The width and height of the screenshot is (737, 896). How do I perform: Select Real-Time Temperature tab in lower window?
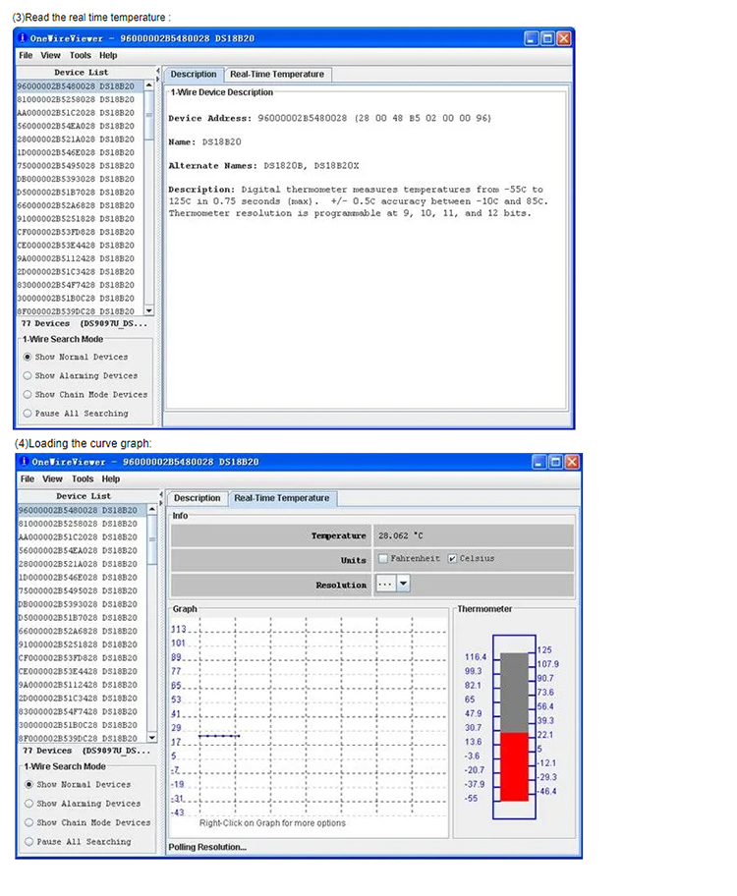282,498
